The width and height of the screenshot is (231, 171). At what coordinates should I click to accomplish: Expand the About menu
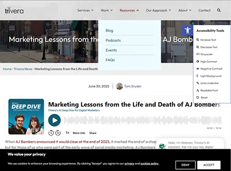(x=185, y=11)
